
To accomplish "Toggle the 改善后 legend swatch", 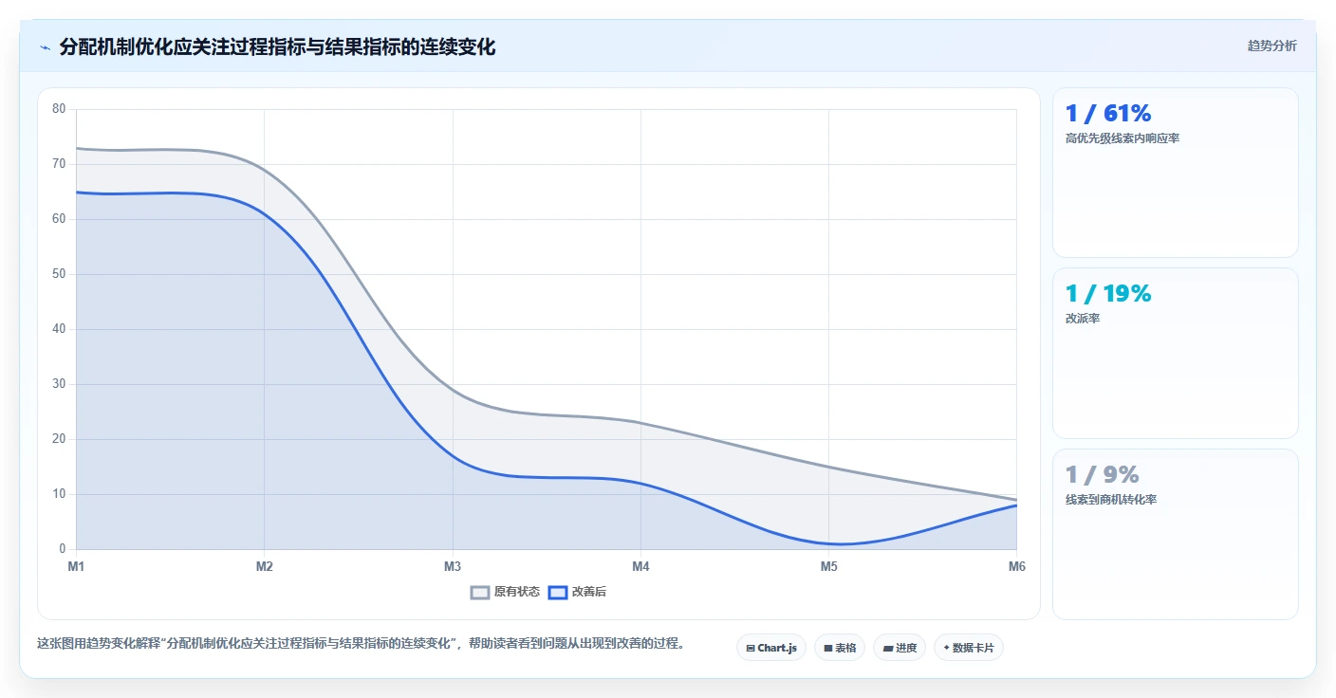I will click(x=558, y=592).
